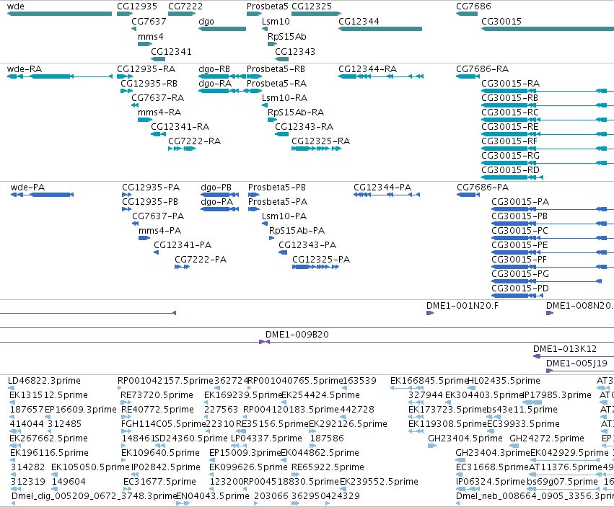Select the CG12935 gene label
The height and width of the screenshot is (507, 614).
coord(137,6)
